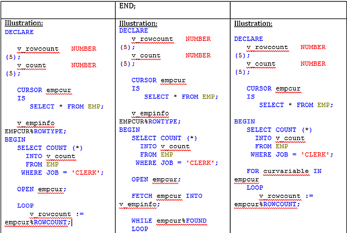
Task: Click the Illustration heading in the left column
Action: click(x=24, y=23)
